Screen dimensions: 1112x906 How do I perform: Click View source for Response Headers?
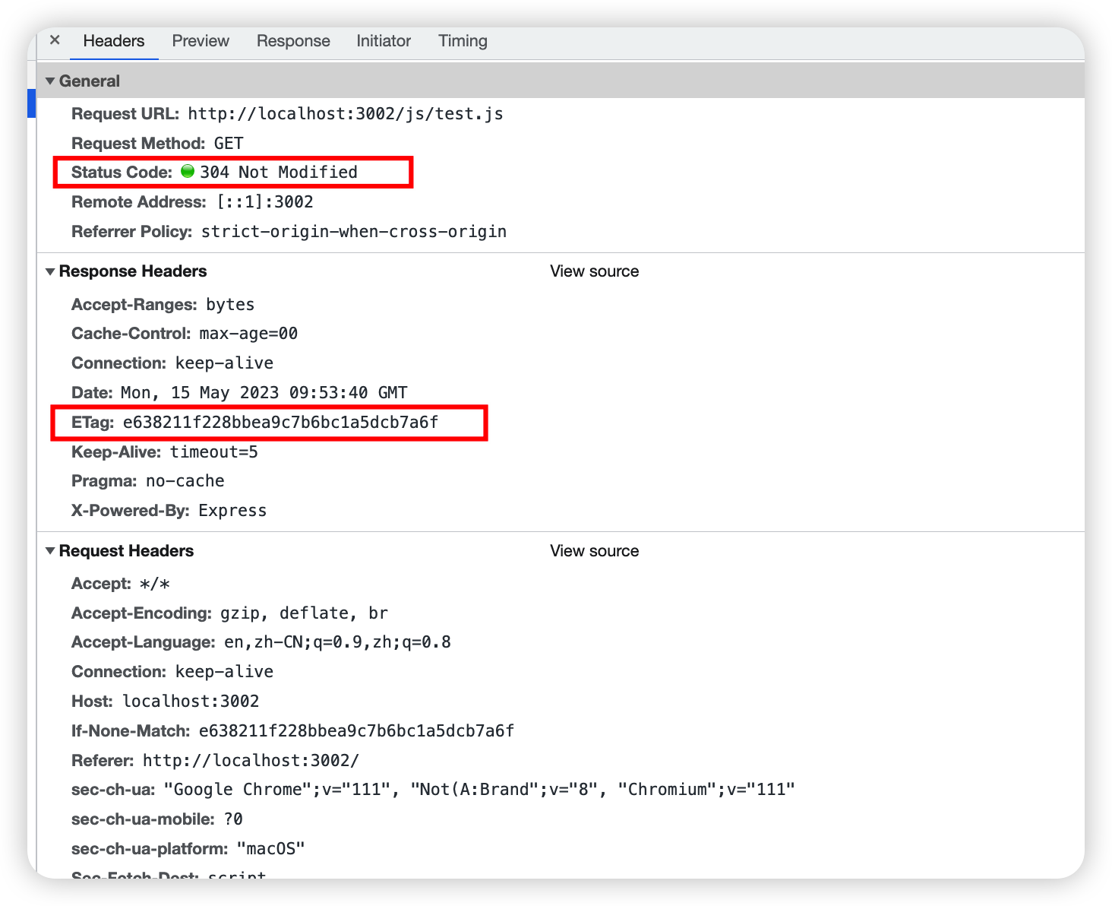point(594,271)
